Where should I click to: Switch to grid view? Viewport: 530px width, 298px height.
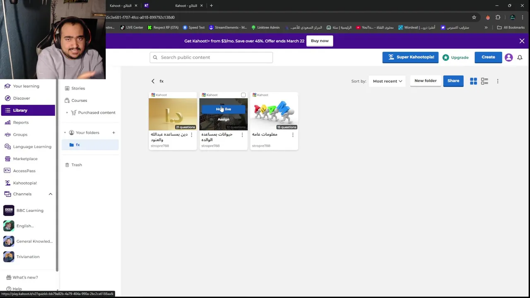point(473,81)
